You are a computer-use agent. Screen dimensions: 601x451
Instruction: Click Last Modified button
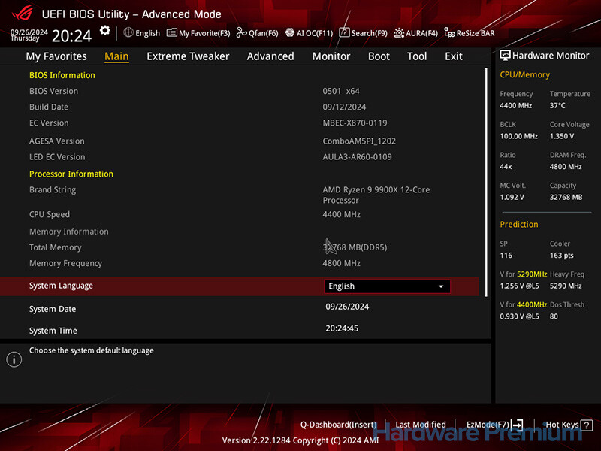point(421,425)
